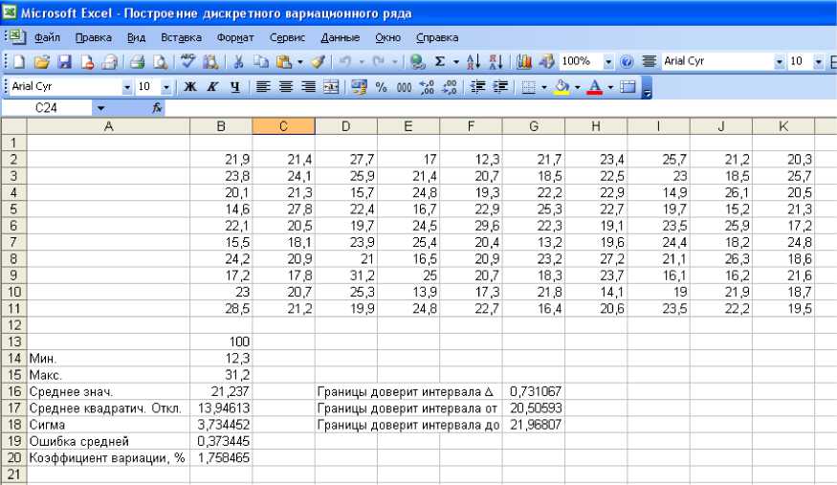Save the workbook with the floppy icon
837x485 pixels.
(65, 62)
